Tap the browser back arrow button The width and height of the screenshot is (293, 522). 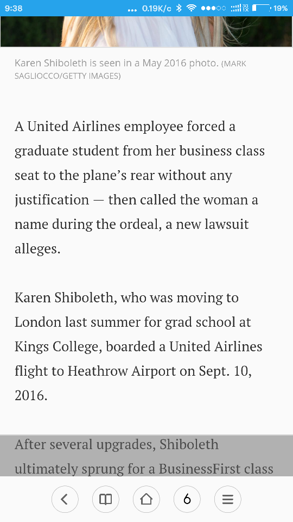point(65,499)
